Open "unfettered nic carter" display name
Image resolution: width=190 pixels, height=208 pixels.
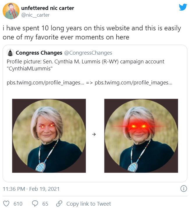48,8
